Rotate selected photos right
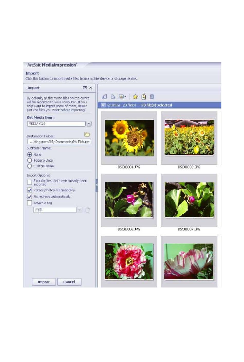This screenshot has height=362, width=244. 113,97
